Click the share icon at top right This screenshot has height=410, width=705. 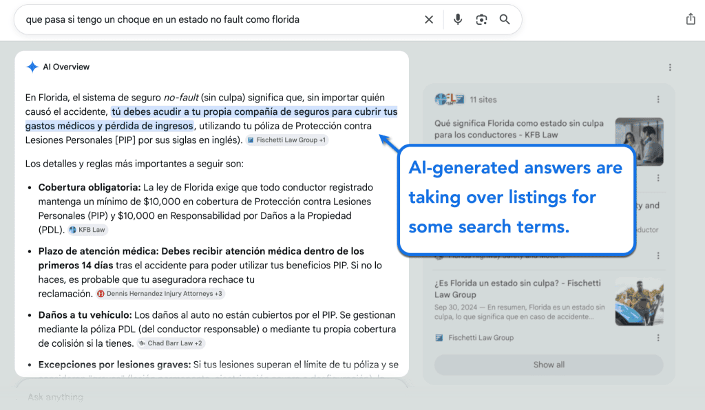click(691, 19)
